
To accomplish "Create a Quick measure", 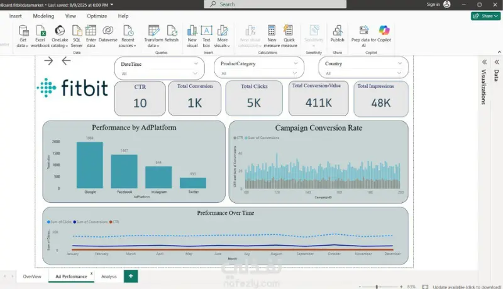I will point(289,36).
